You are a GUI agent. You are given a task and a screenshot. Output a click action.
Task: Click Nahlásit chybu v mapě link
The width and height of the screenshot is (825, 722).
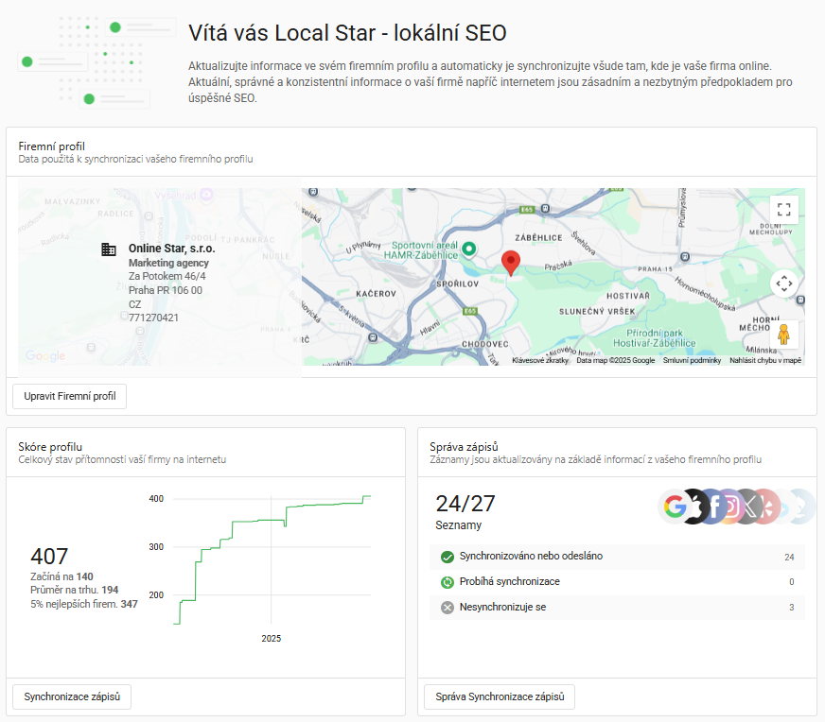click(x=765, y=360)
